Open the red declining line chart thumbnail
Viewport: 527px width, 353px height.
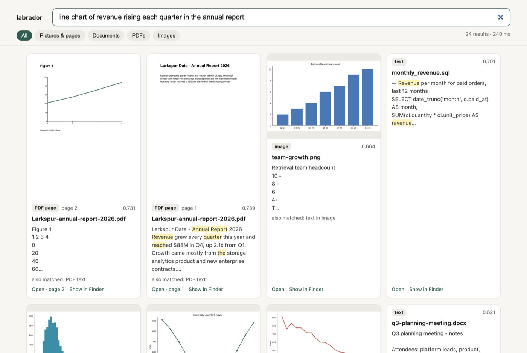(323, 329)
